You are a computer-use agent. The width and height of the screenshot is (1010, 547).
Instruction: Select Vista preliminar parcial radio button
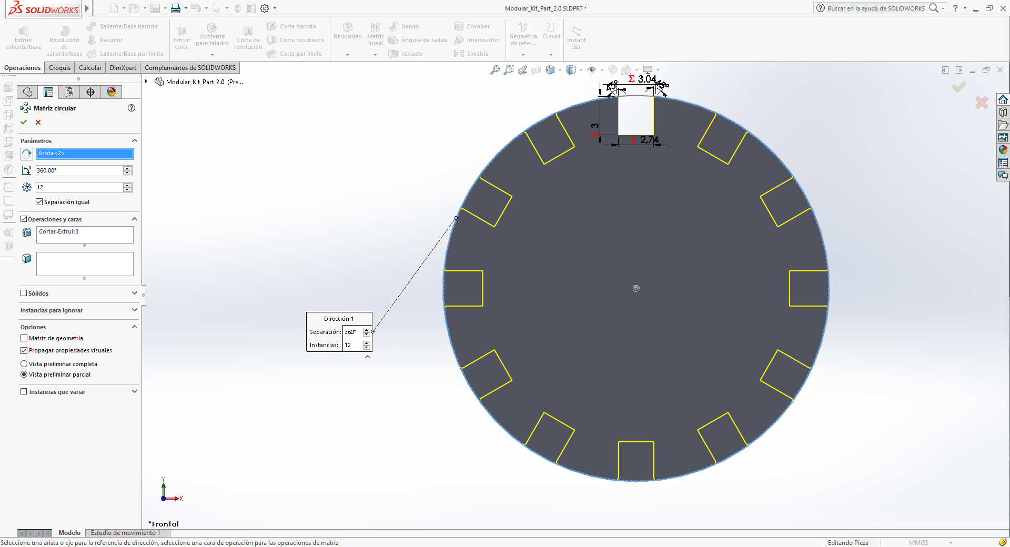24,374
